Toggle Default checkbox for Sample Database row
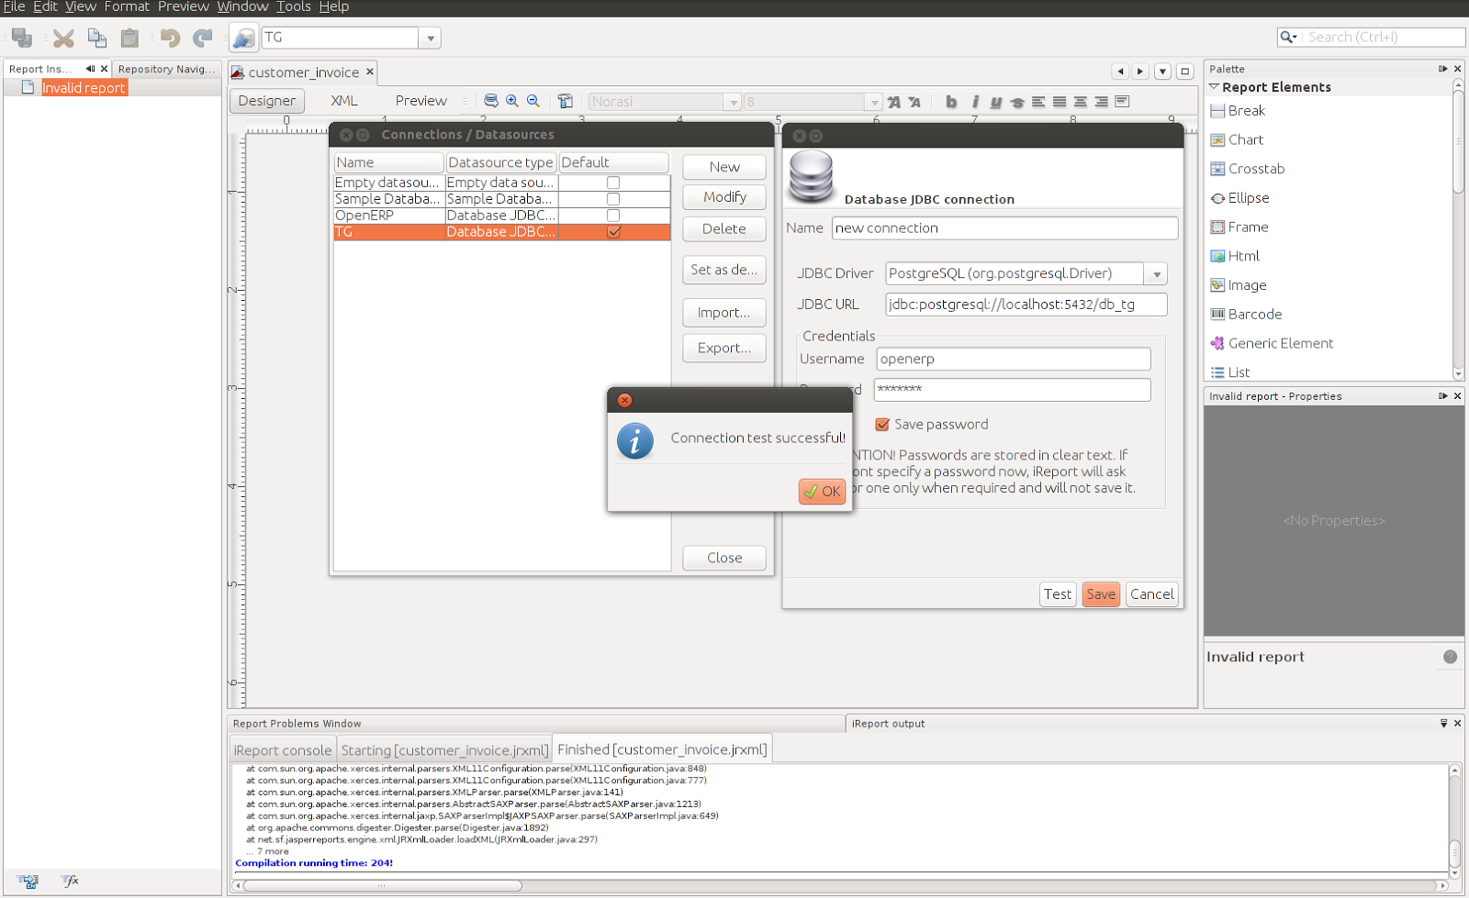This screenshot has height=898, width=1469. coord(613,199)
